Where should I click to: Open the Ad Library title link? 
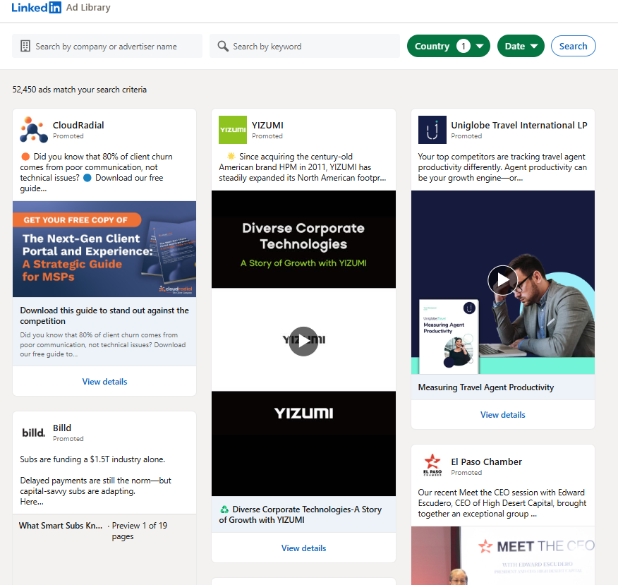pos(88,8)
